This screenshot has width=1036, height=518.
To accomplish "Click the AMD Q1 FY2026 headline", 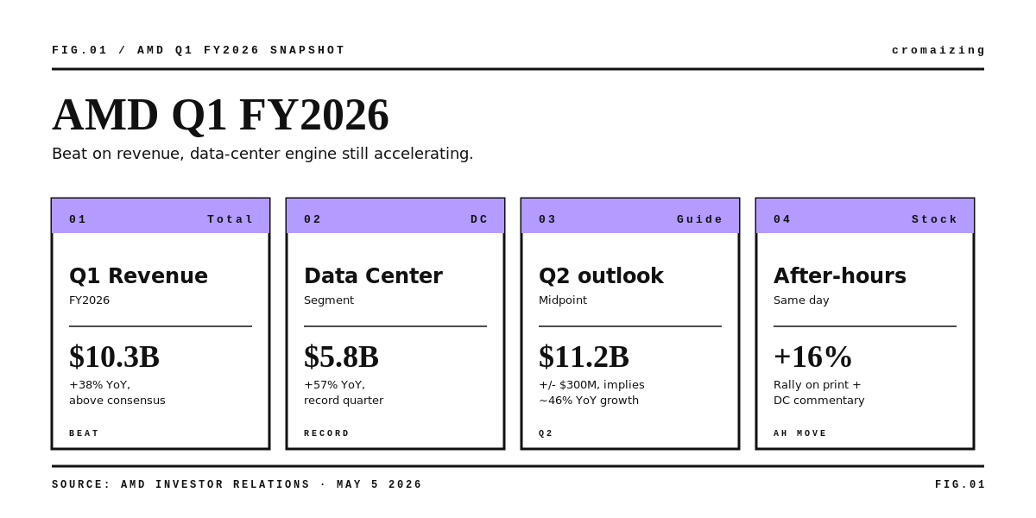I will pos(220,115).
